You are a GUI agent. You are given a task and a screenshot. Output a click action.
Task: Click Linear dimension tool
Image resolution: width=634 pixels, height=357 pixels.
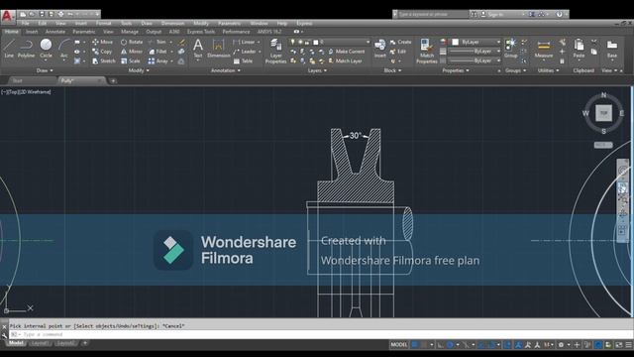pos(245,42)
